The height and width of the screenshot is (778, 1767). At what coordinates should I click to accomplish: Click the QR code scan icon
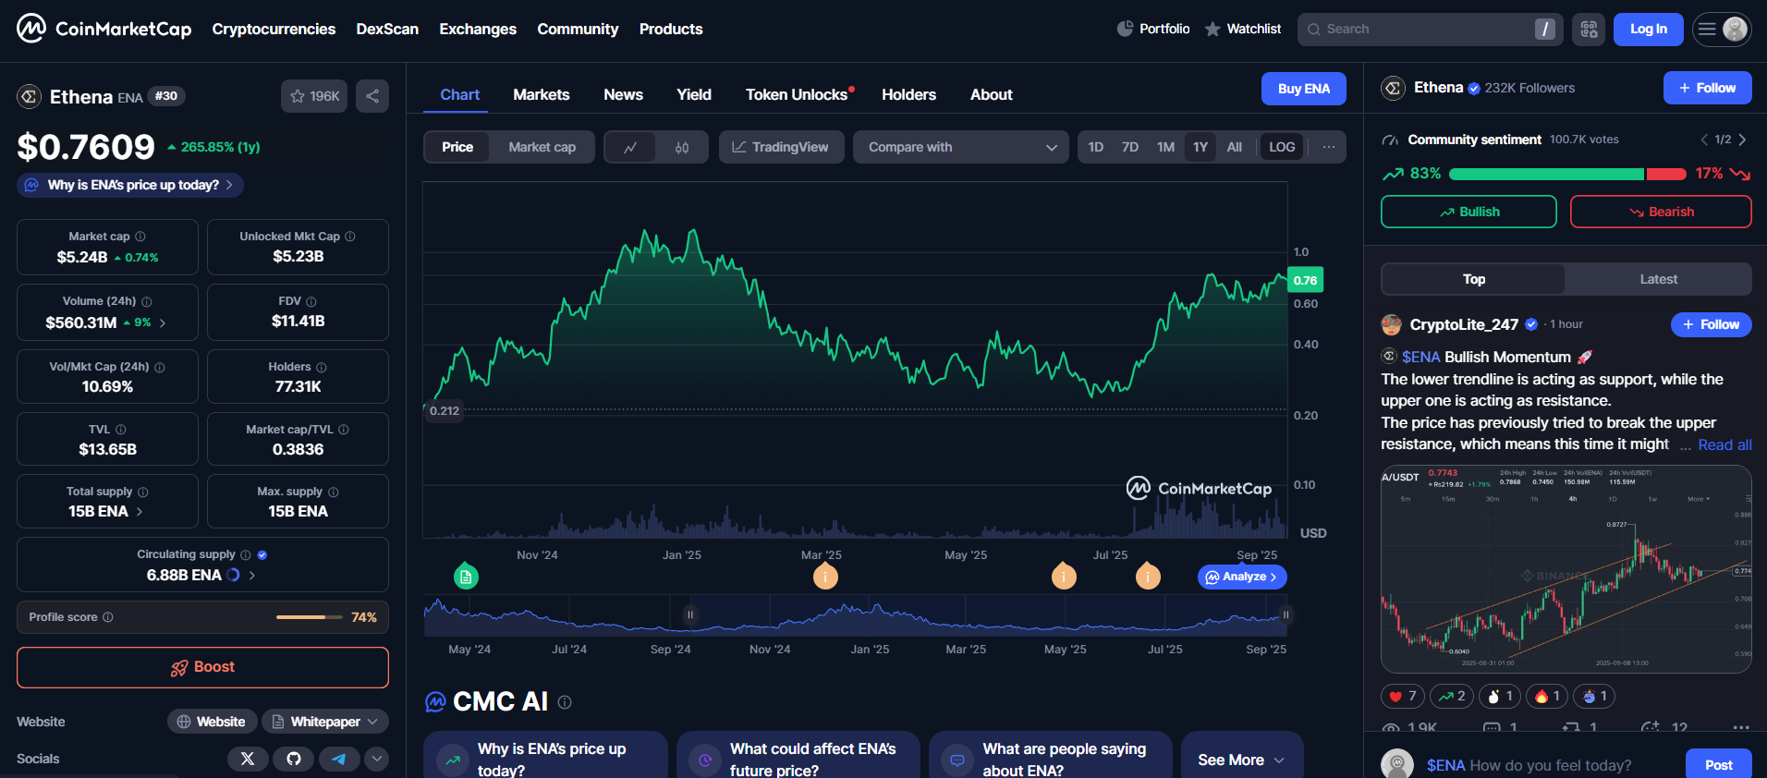(x=1589, y=30)
